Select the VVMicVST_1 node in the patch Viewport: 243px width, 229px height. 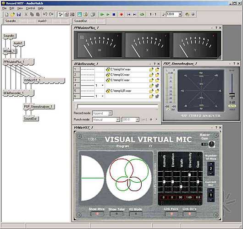pos(44,80)
